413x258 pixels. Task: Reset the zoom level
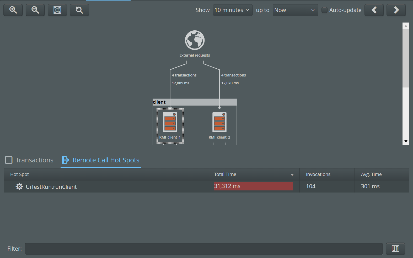click(79, 10)
